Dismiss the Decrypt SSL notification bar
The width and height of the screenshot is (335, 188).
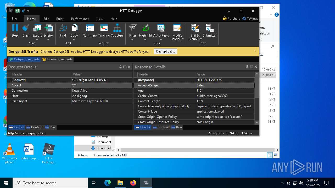coord(255,51)
